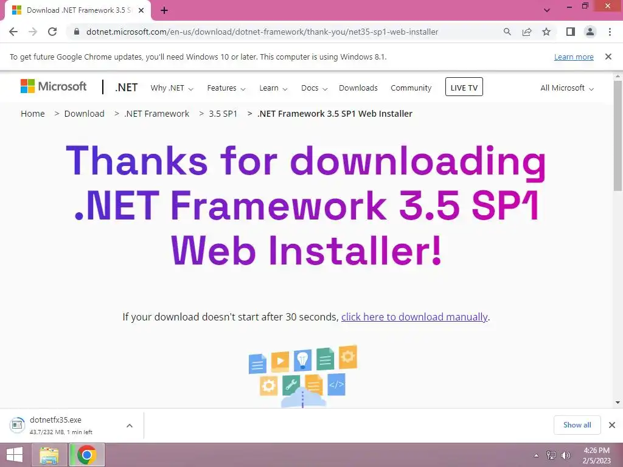The width and height of the screenshot is (623, 467).
Task: Expand the Learn menu
Action: pyautogui.click(x=273, y=88)
